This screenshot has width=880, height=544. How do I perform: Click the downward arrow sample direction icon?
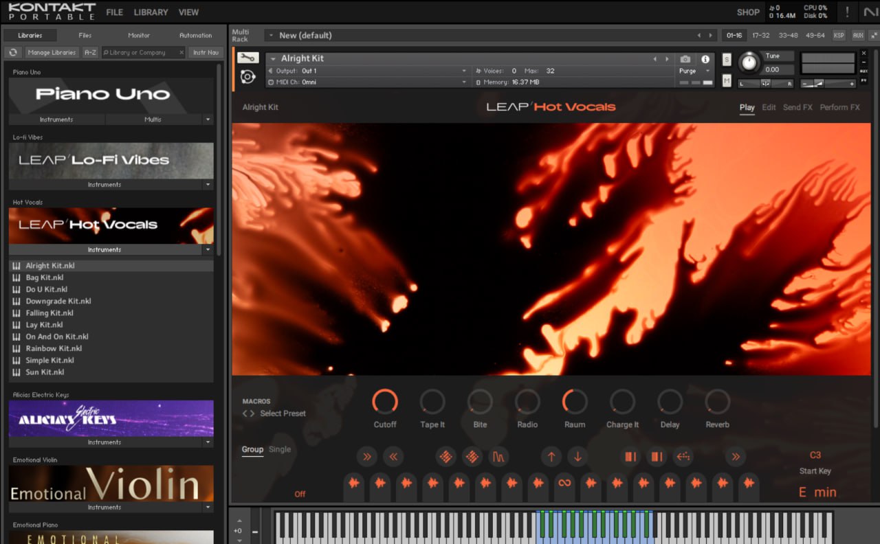point(577,457)
